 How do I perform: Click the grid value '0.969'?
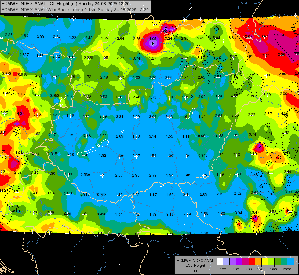click(23, 75)
